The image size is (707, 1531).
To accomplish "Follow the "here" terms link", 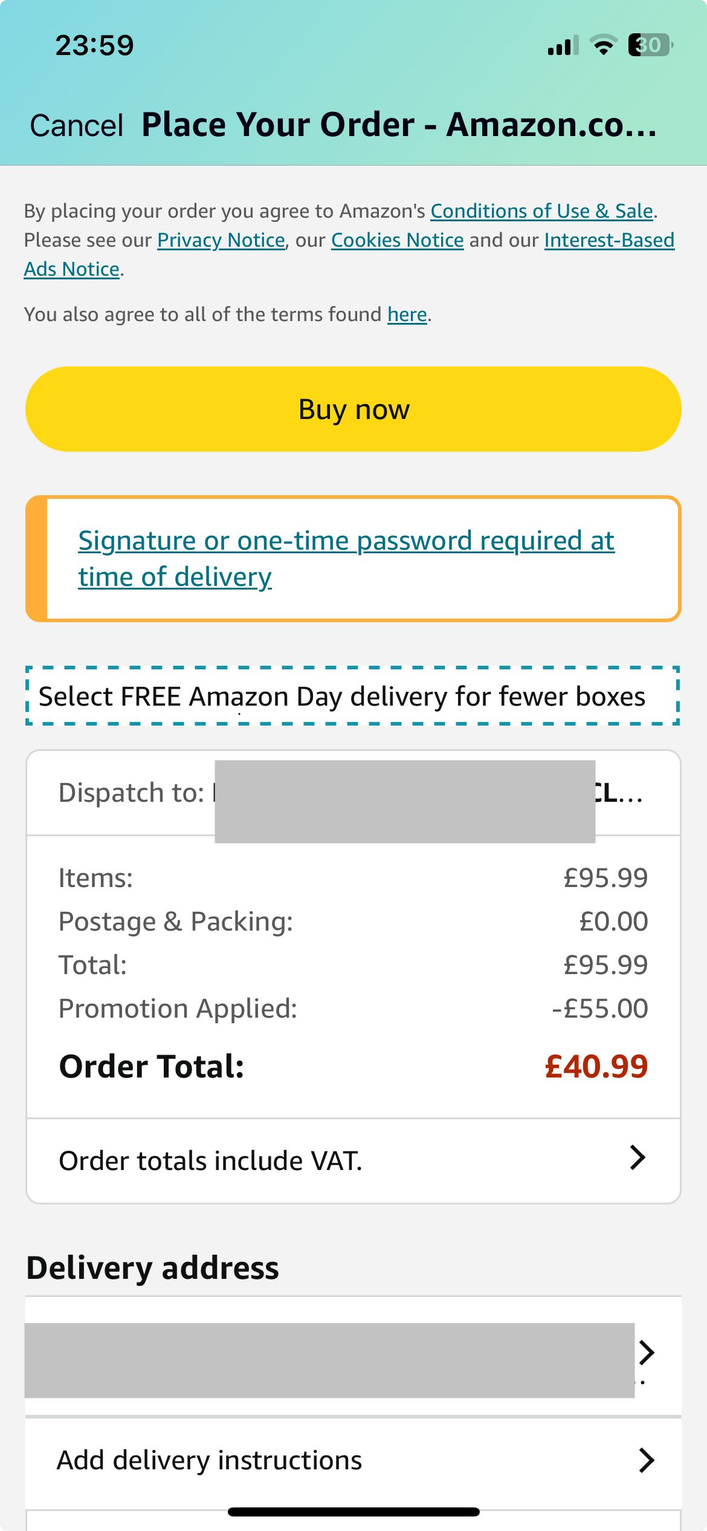I will pyautogui.click(x=407, y=314).
